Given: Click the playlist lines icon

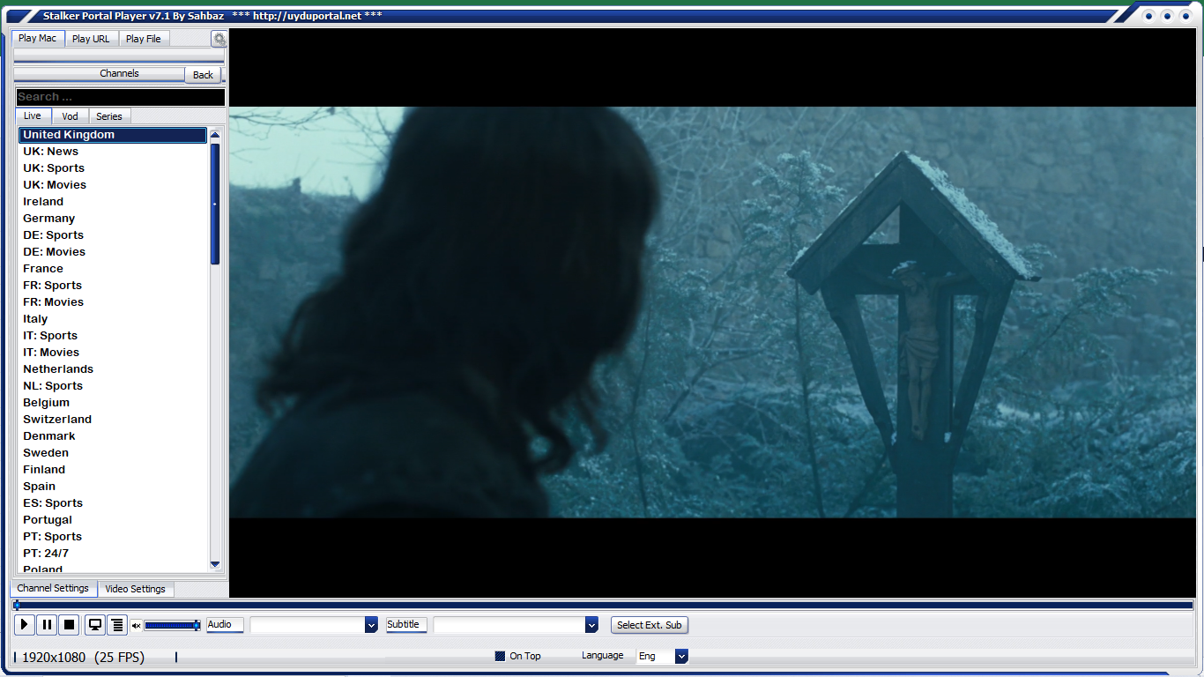Looking at the screenshot, I should pos(117,625).
